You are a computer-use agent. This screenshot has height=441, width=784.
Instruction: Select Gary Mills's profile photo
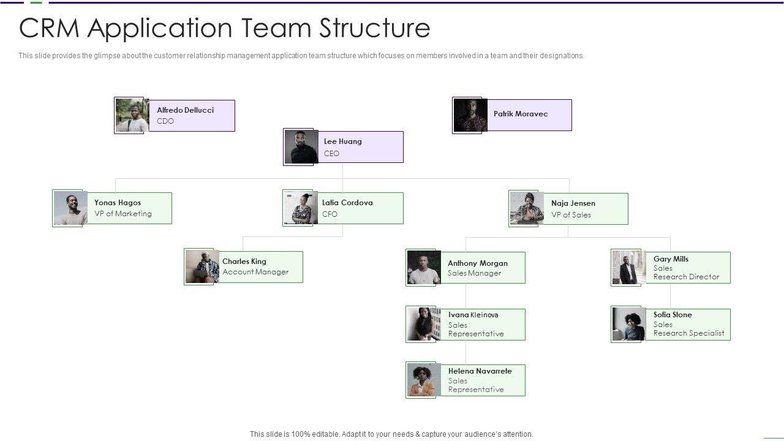point(629,267)
